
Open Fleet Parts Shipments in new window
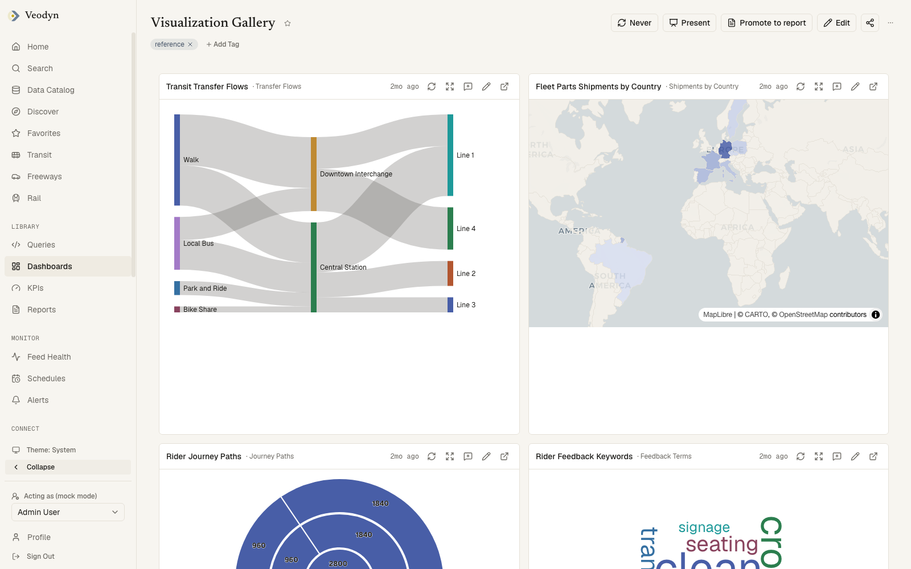(873, 86)
